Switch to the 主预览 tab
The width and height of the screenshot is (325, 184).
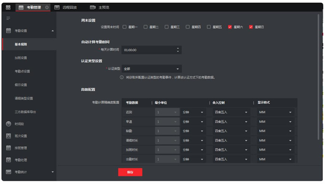(x=99, y=8)
